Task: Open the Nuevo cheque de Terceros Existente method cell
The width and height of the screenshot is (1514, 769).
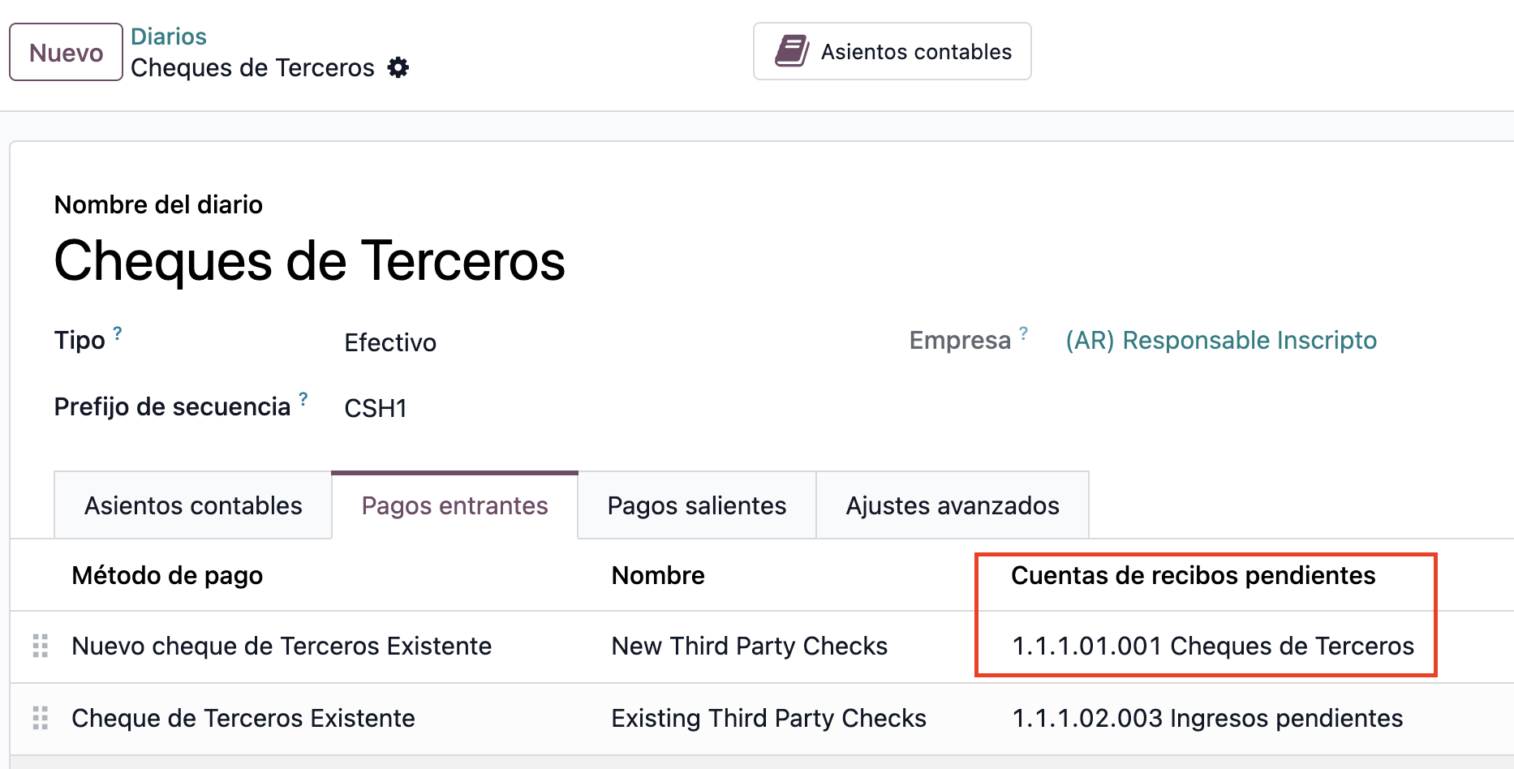Action: point(282,646)
